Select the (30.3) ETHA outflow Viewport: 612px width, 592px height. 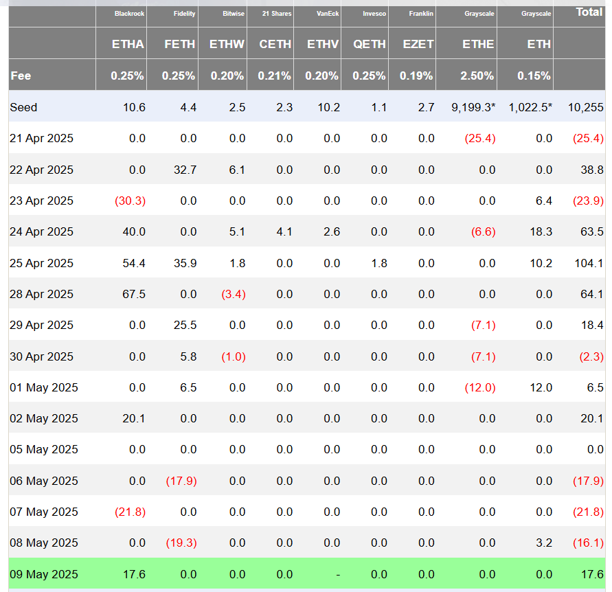[130, 201]
